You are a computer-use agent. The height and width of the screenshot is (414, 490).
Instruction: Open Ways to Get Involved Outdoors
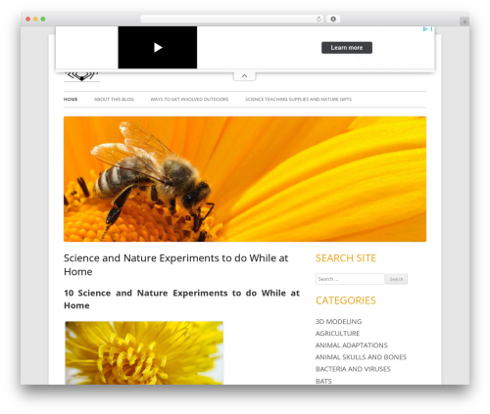[x=189, y=99]
